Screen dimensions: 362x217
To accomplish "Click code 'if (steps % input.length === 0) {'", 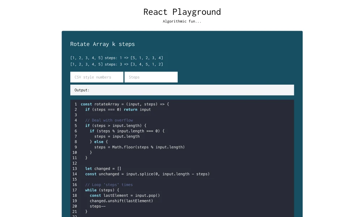I will [x=127, y=131].
